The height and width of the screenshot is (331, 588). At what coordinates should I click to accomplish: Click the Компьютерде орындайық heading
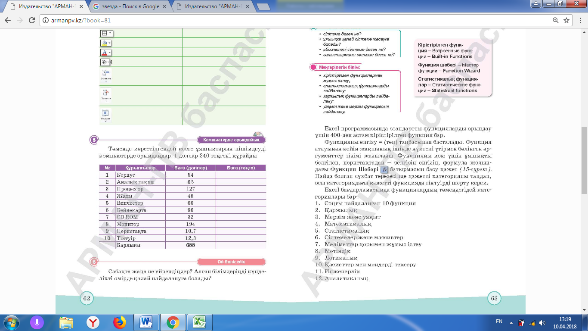pyautogui.click(x=231, y=140)
